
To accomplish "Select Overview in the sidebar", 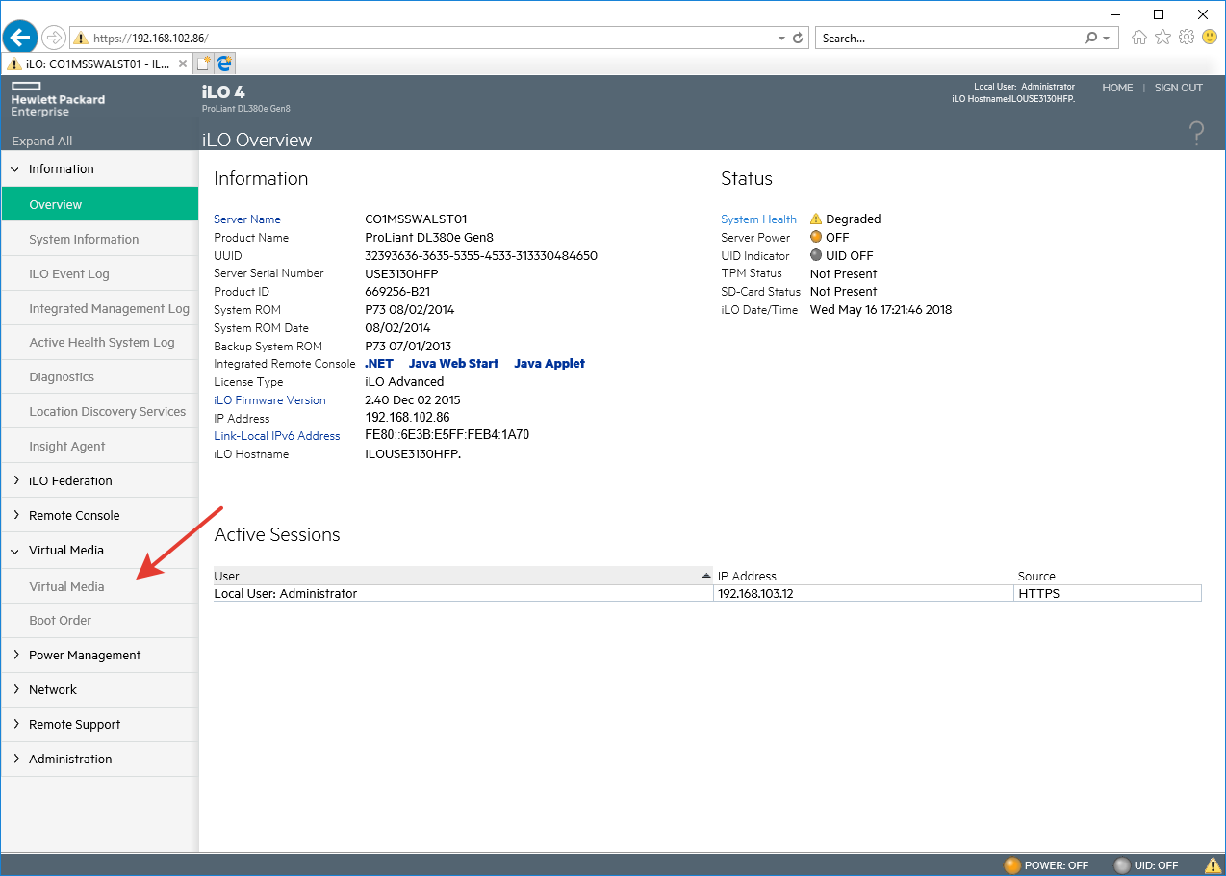I will [100, 204].
